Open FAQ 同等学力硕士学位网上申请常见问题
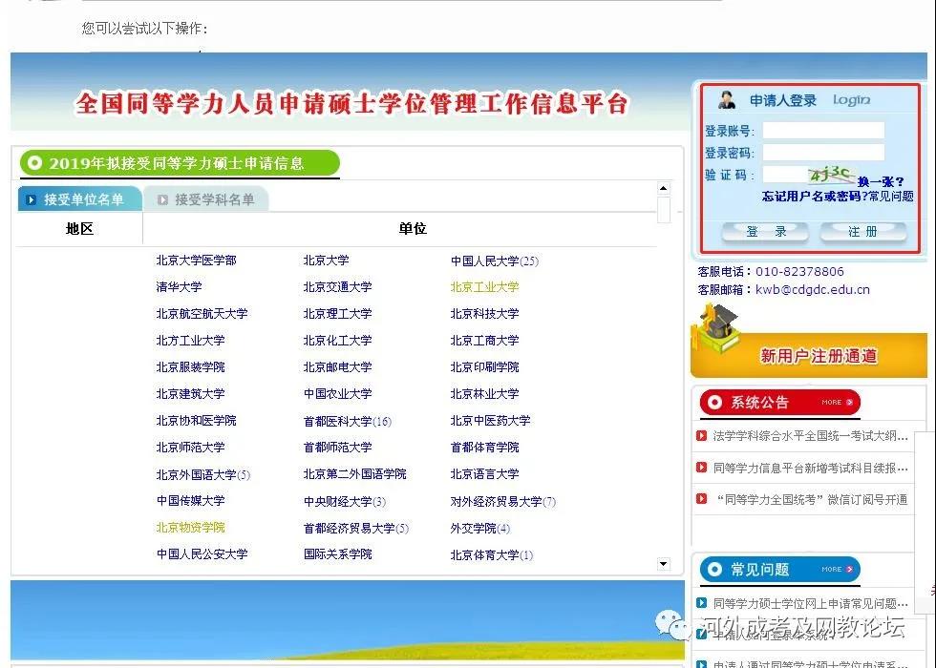This screenshot has height=668, width=936. (811, 603)
